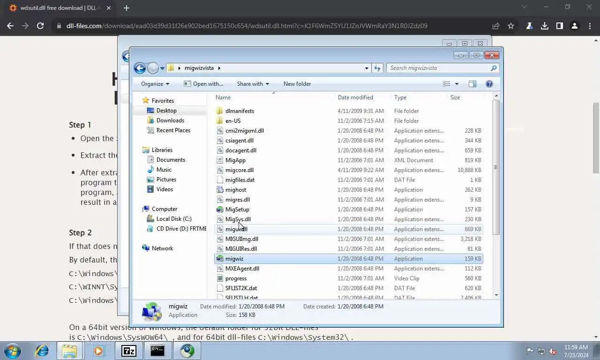Click the Windows Start button

pyautogui.click(x=12, y=351)
